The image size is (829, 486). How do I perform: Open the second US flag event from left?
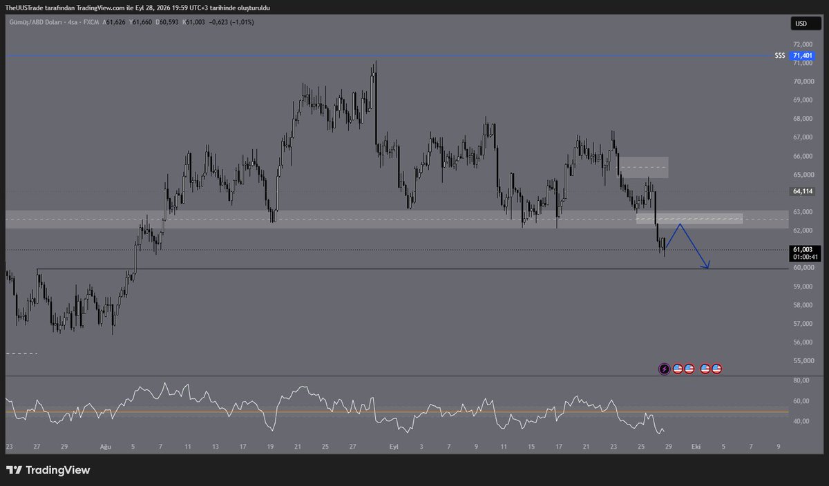click(689, 369)
